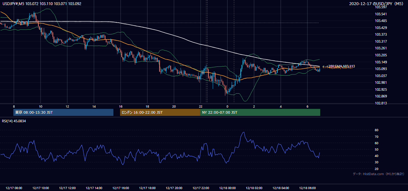Click price axis label 102.981
This screenshot has height=191, width=408.
381,82
